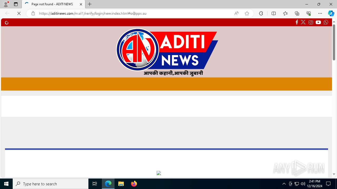Open Copilot sidebar
This screenshot has height=189, width=337.
click(331, 13)
